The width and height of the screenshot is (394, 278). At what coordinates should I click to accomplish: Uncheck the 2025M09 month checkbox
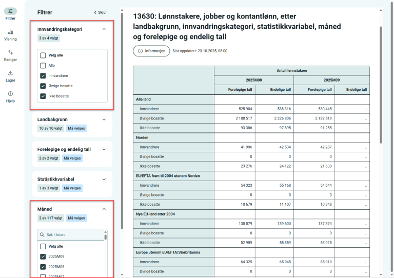[x=43, y=256]
